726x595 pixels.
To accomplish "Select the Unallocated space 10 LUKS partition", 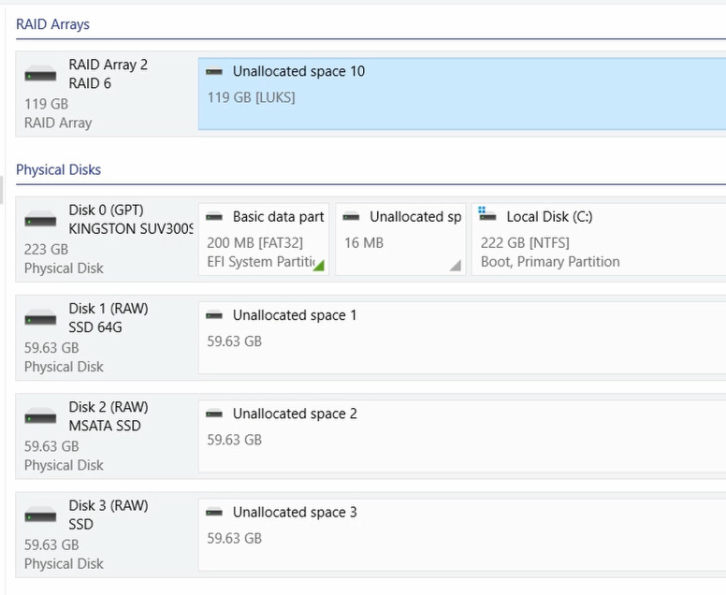I will (x=462, y=94).
